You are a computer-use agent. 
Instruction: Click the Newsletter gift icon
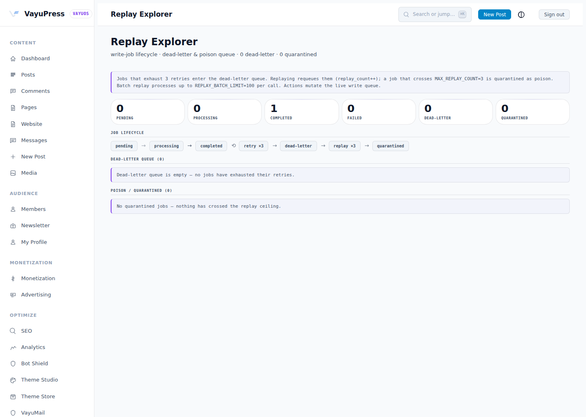coord(13,226)
